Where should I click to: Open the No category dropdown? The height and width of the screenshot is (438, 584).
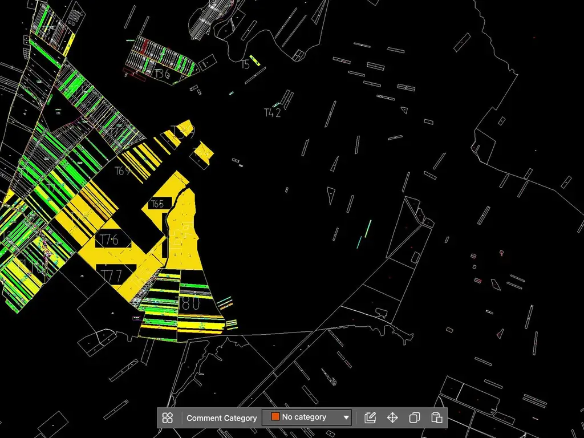(307, 417)
